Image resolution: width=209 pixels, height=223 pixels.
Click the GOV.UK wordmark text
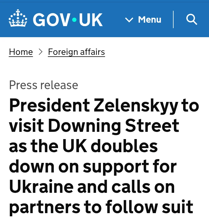[x=68, y=20]
